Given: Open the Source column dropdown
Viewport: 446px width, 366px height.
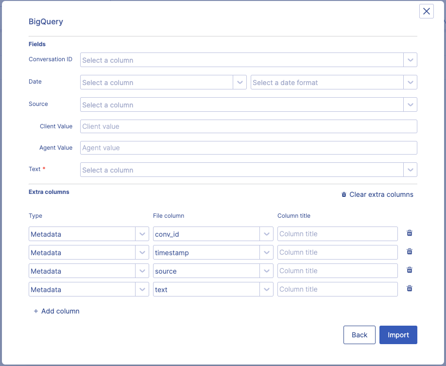Looking at the screenshot, I should (x=248, y=105).
